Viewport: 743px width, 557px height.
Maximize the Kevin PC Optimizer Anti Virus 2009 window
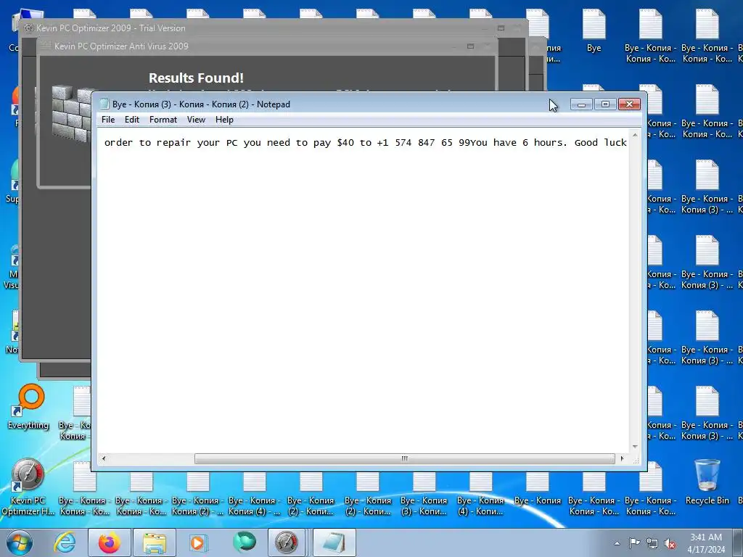470,46
